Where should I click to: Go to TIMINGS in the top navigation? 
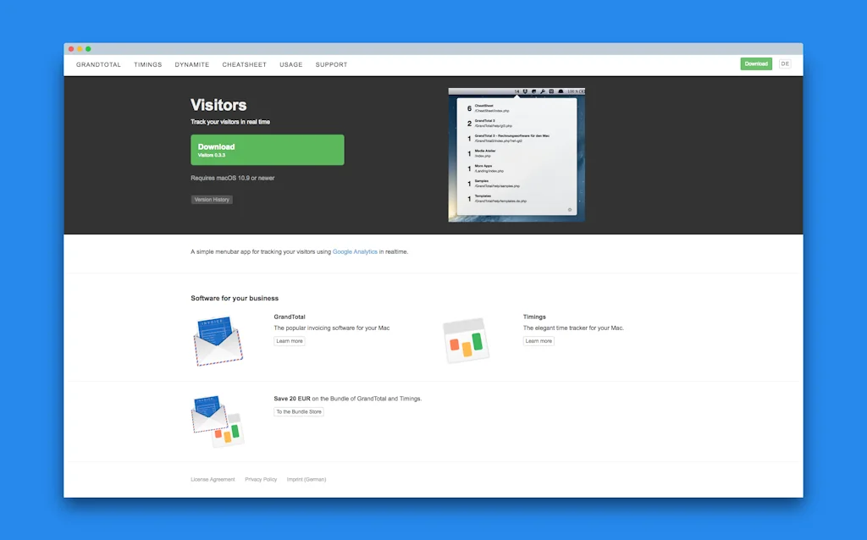[147, 64]
